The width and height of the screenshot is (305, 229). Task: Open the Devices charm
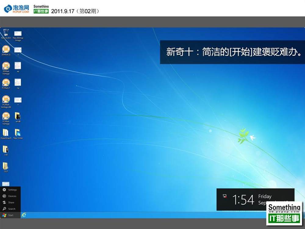(9, 196)
